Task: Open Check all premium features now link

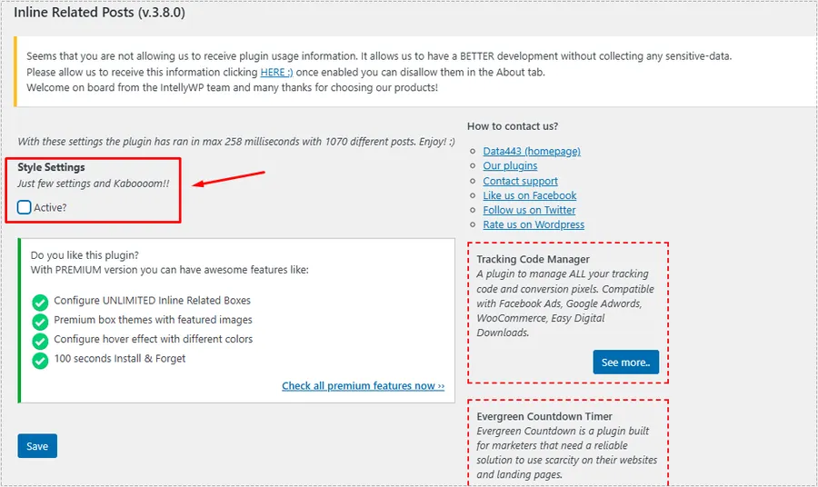Action: tap(363, 385)
